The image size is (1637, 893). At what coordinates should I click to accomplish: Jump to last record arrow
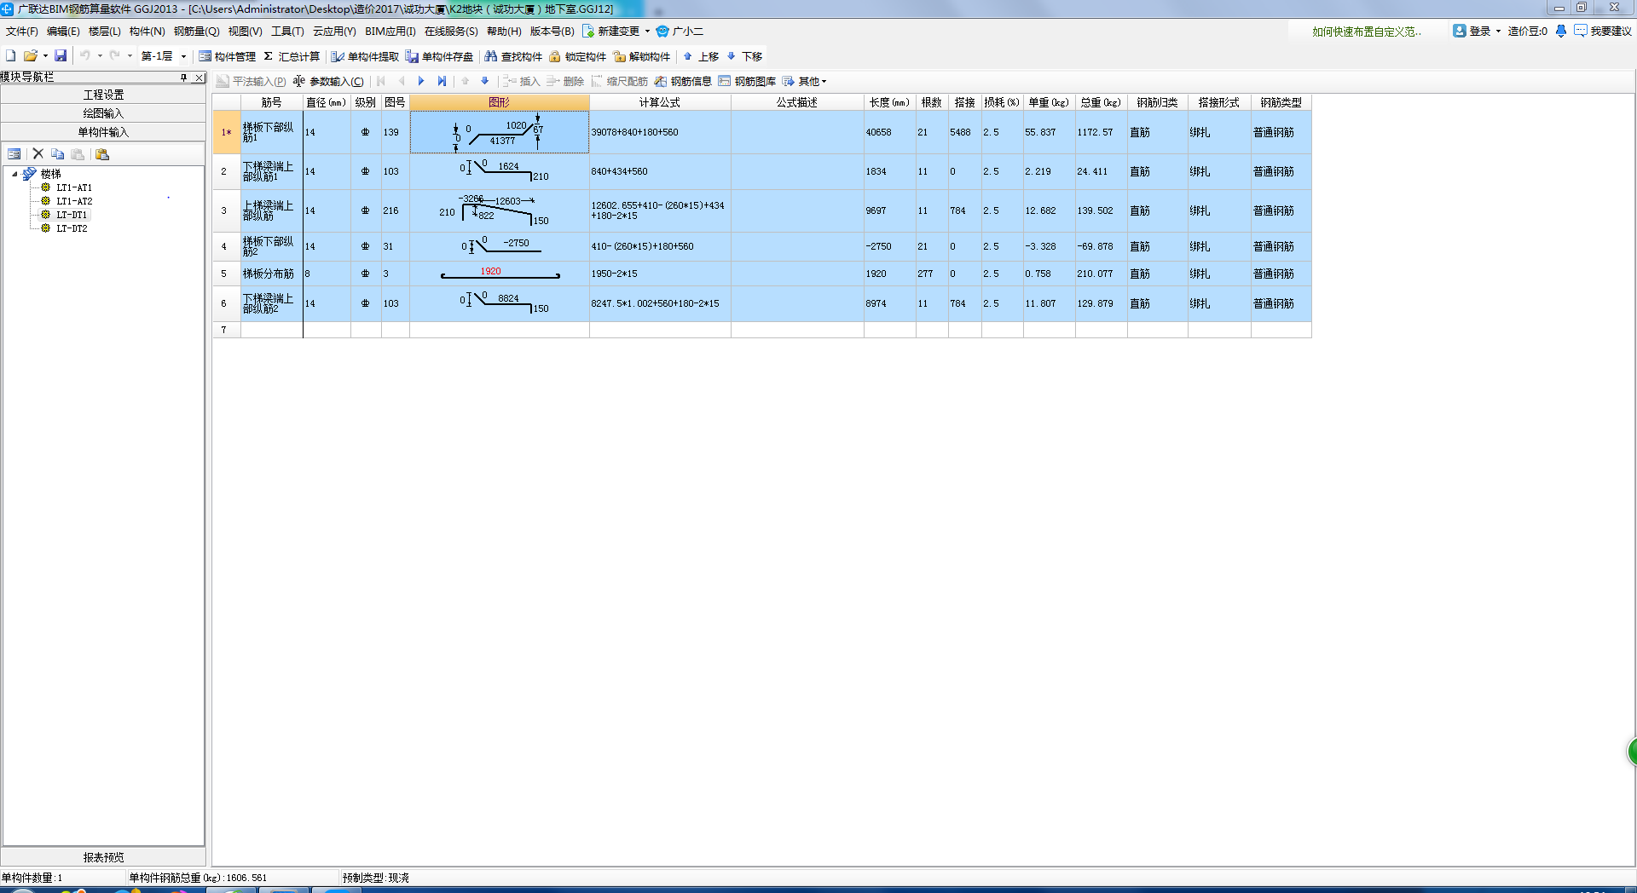(x=442, y=82)
